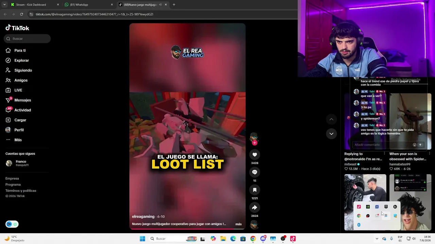Post comment with the up-arrow button
This screenshot has height=244, width=435.
point(420,145)
